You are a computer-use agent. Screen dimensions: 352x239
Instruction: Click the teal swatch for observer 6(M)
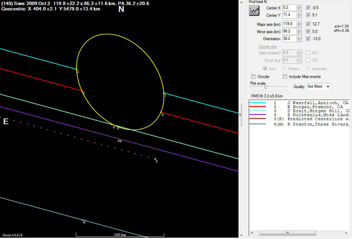(x=258, y=124)
